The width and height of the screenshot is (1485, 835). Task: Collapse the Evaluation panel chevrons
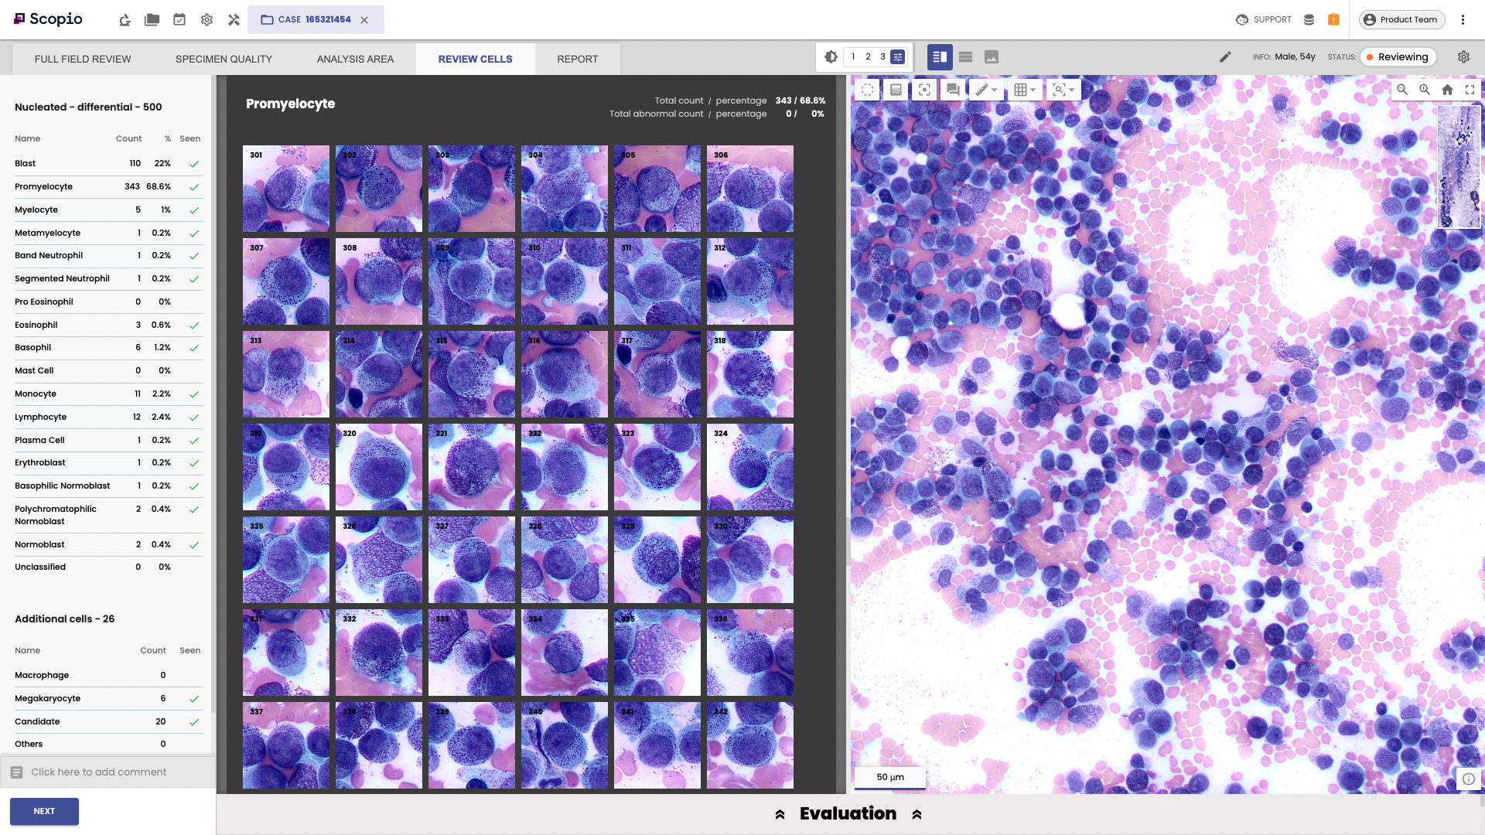(x=779, y=813)
